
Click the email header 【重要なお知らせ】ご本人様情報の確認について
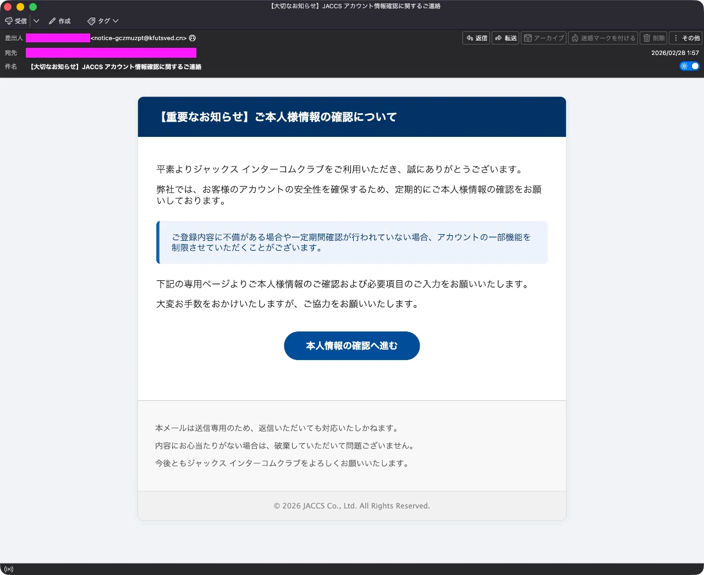point(277,117)
